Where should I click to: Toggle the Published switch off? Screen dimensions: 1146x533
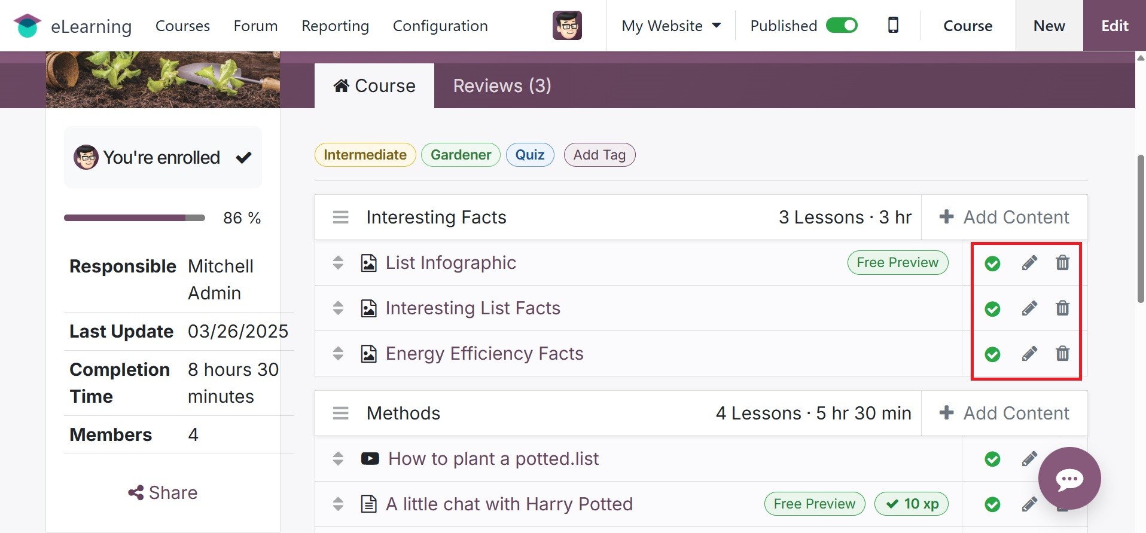coord(842,26)
